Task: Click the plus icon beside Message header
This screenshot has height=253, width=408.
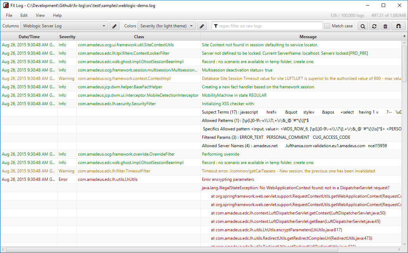Action: click(x=404, y=36)
